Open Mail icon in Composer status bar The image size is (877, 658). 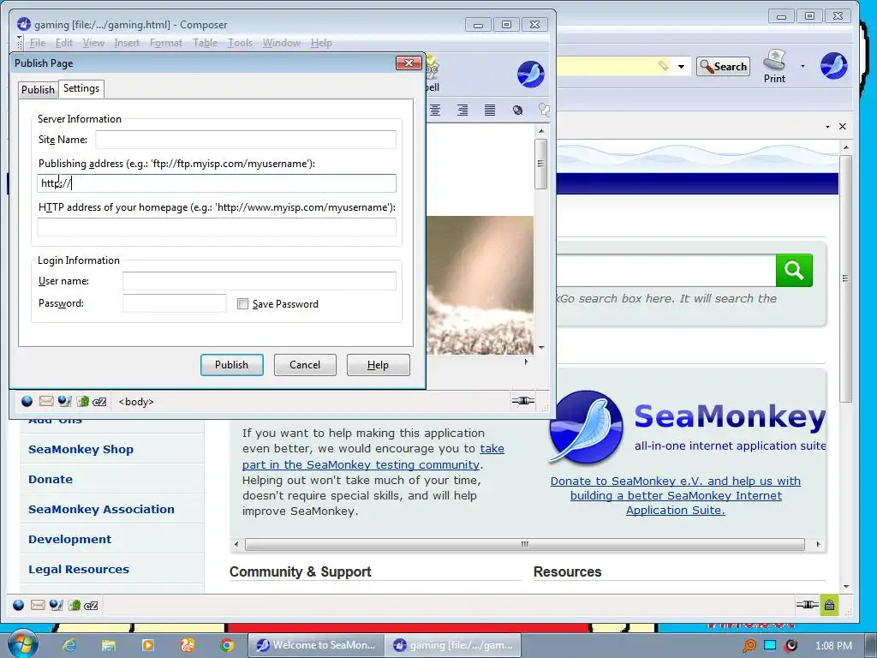46,401
